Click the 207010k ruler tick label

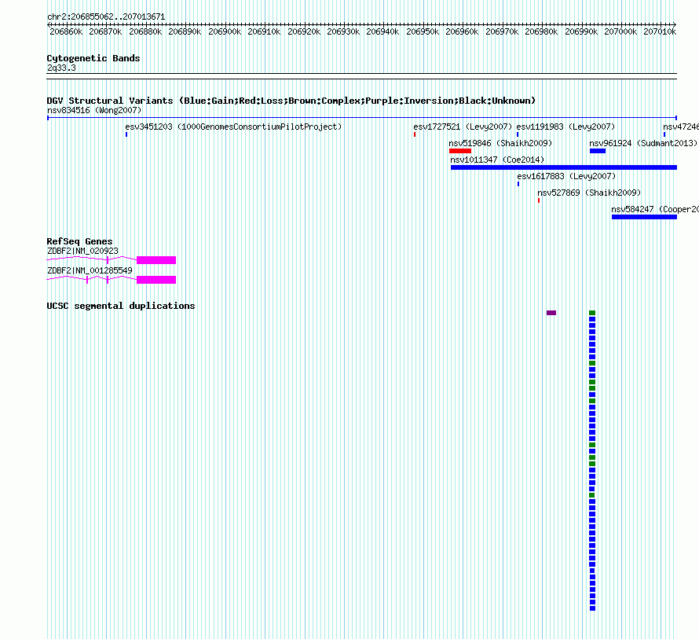point(660,31)
